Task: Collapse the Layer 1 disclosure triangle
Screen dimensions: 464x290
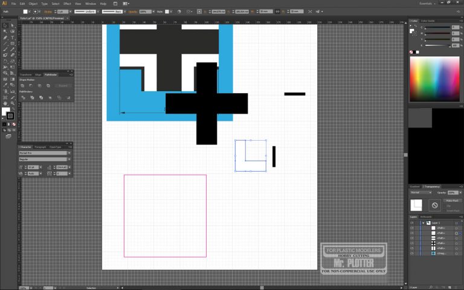Action: click(423, 222)
